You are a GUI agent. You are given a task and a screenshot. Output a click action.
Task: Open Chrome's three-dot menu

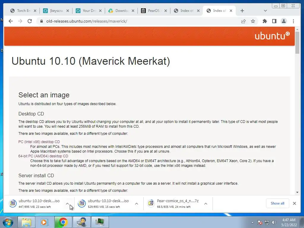click(x=293, y=21)
